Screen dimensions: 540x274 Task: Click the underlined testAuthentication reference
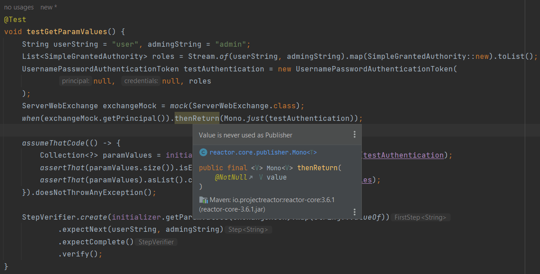[x=403, y=155]
